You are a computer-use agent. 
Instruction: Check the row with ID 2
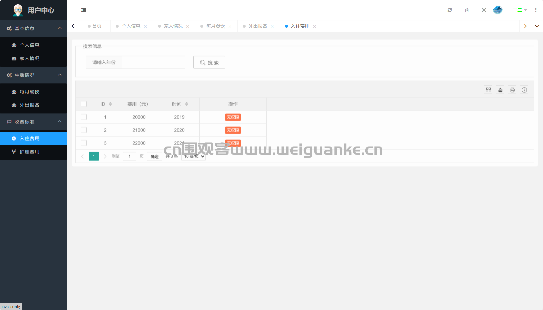coord(84,130)
